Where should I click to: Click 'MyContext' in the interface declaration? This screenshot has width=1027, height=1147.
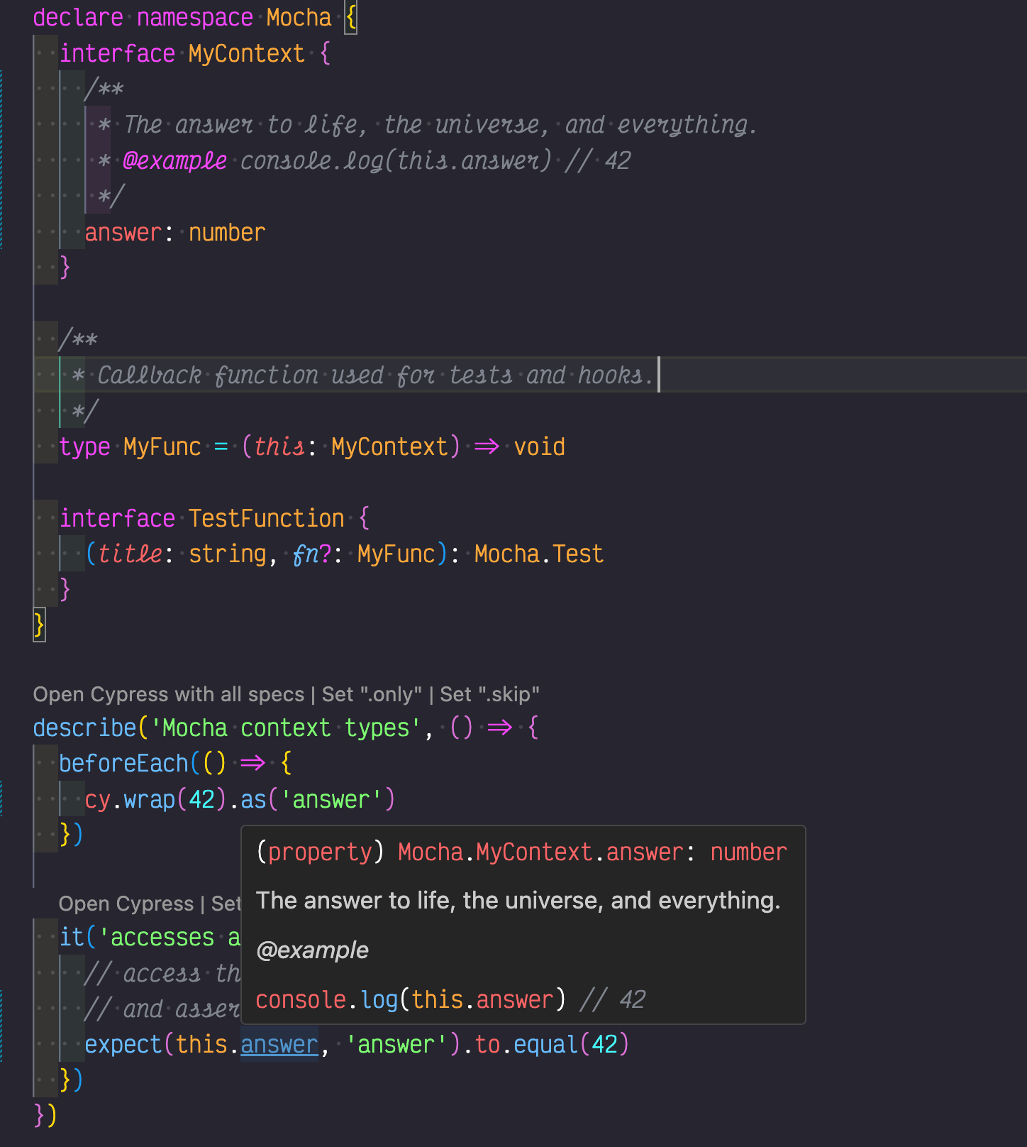[x=247, y=54]
